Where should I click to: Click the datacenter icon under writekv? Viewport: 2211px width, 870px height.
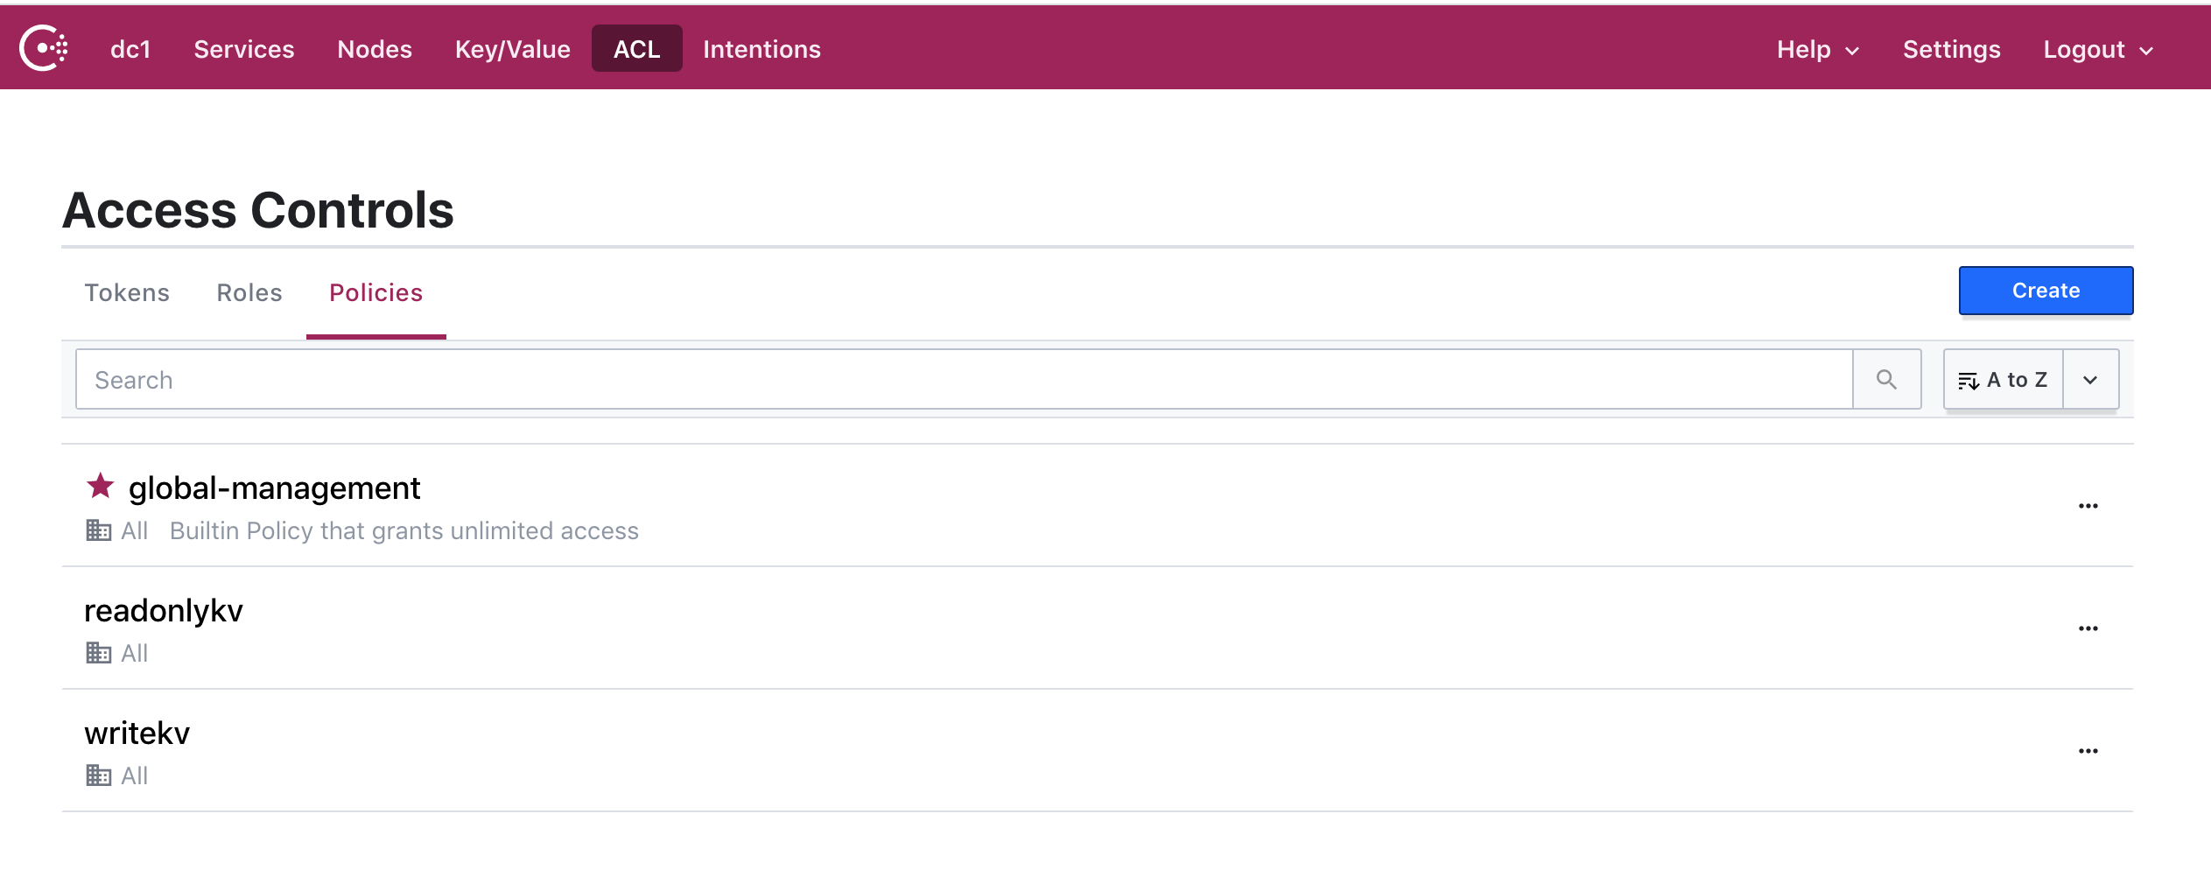[x=98, y=775]
